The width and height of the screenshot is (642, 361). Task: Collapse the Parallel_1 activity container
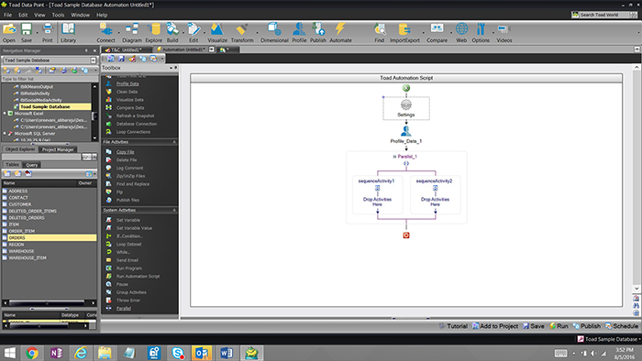[x=394, y=157]
